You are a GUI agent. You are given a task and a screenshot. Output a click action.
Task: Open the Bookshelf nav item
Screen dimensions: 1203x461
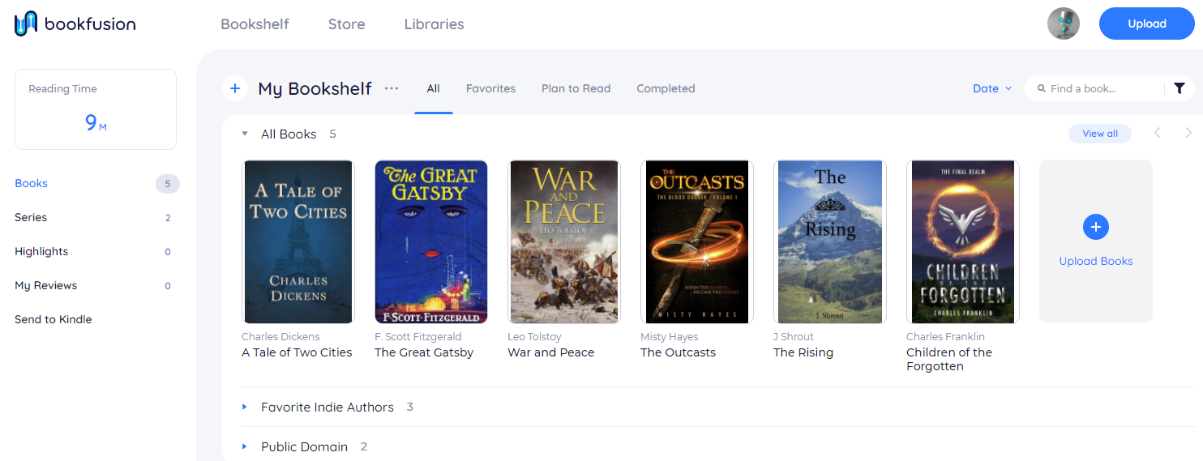point(255,24)
